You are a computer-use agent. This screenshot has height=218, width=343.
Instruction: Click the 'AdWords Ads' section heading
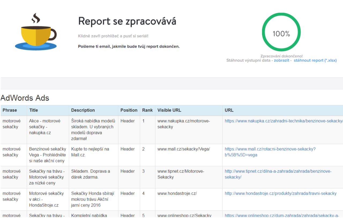tap(25, 98)
